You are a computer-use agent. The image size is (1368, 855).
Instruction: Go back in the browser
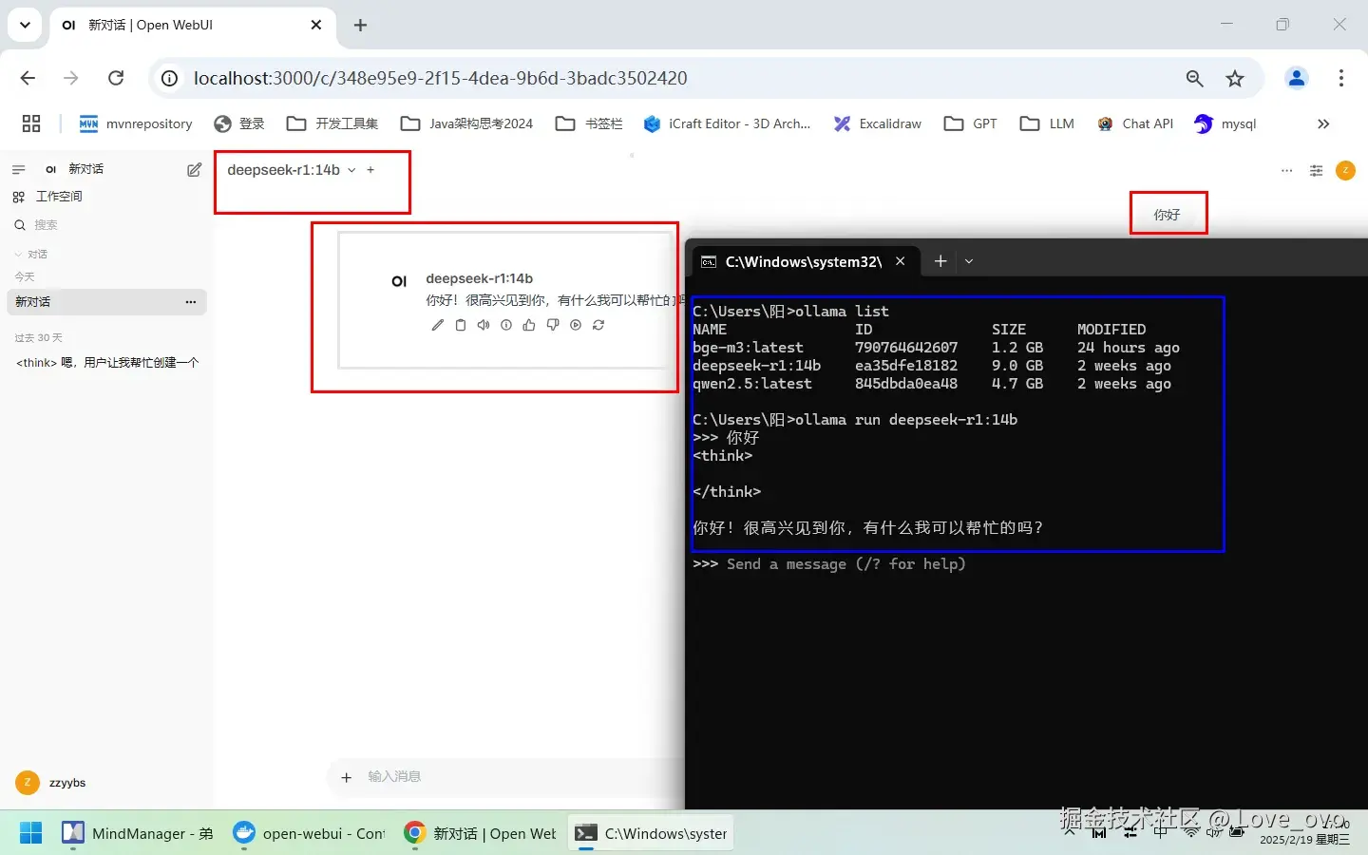tap(28, 78)
